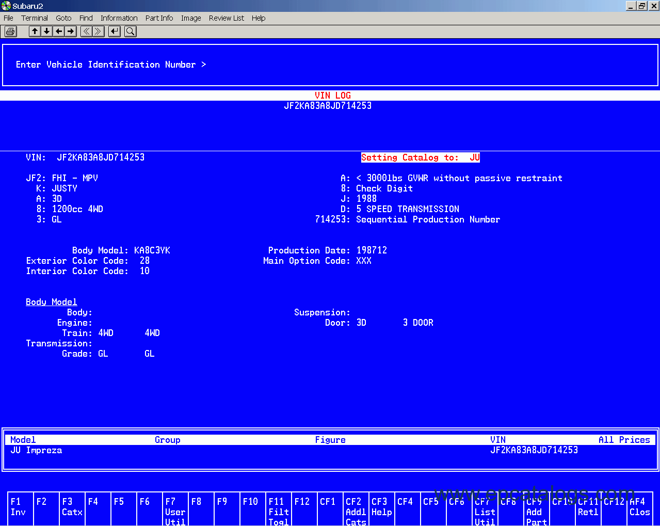Click the VIN column header
The height and width of the screenshot is (526, 660).
(x=498, y=440)
